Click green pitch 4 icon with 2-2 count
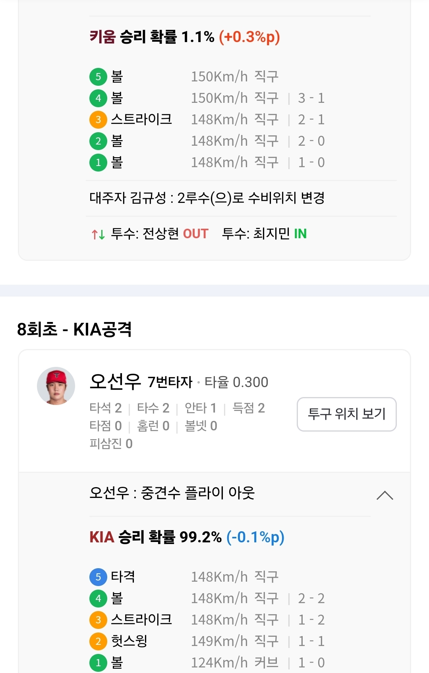The width and height of the screenshot is (429, 673). click(98, 598)
